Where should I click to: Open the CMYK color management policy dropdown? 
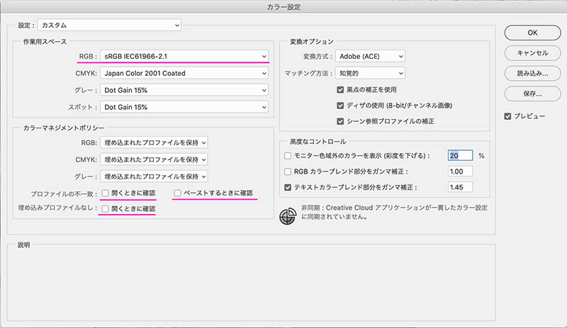154,159
